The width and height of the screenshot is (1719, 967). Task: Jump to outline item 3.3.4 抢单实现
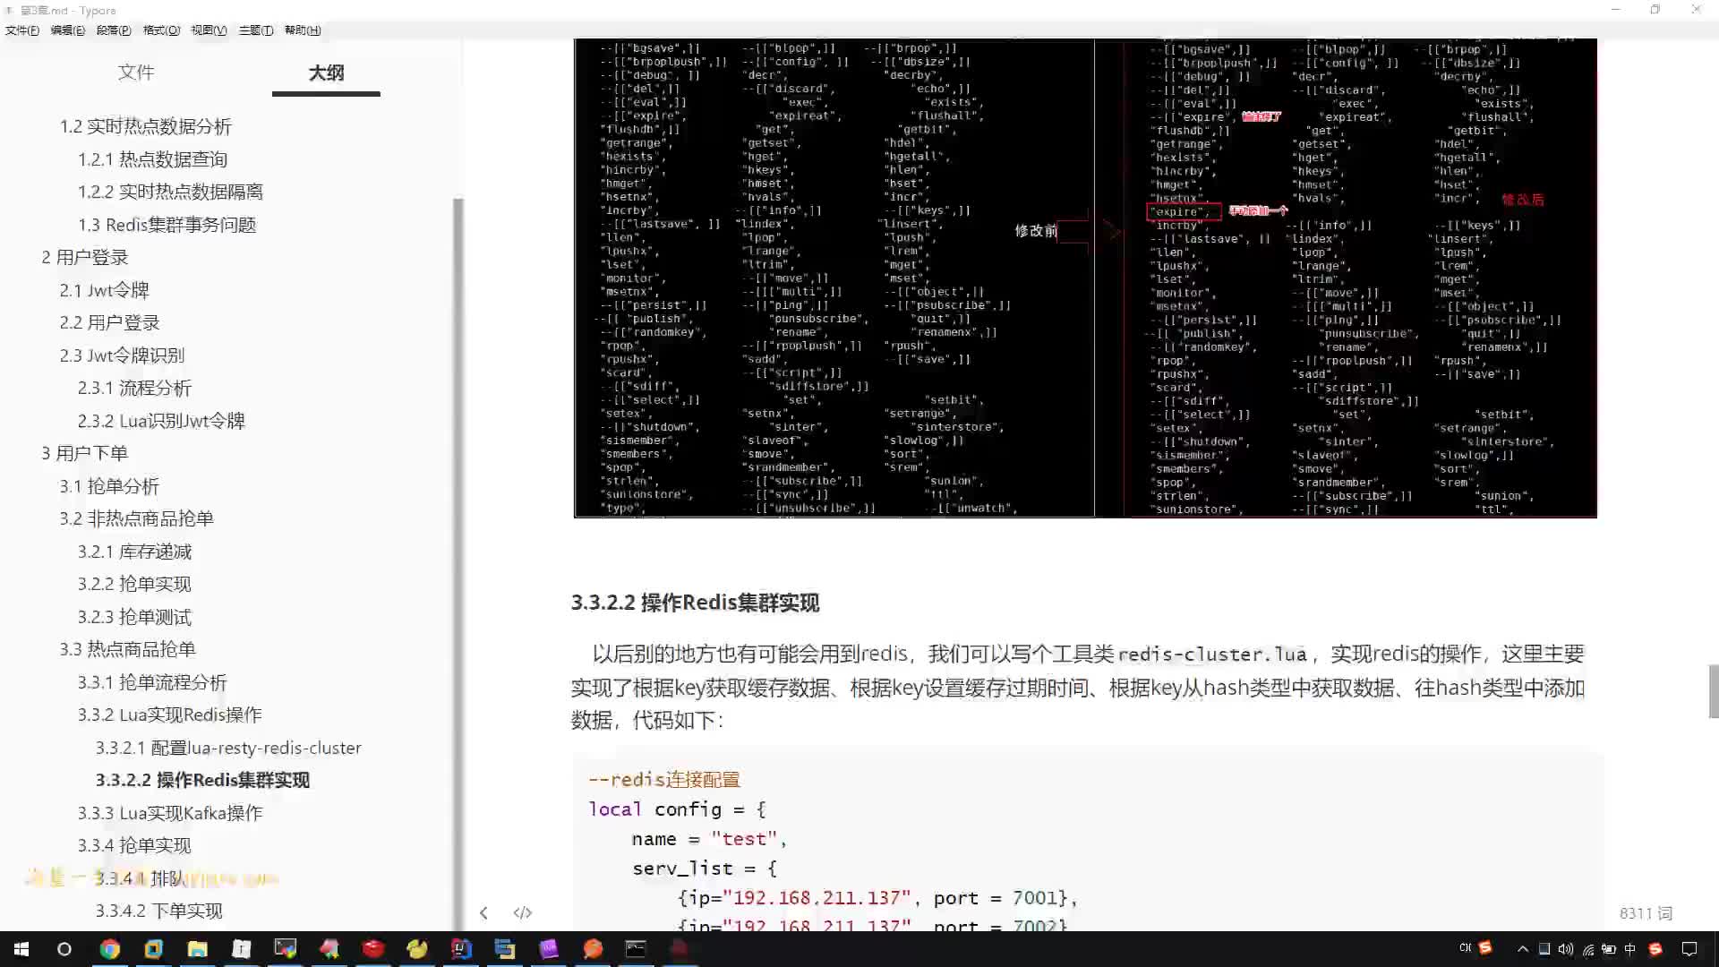(134, 845)
